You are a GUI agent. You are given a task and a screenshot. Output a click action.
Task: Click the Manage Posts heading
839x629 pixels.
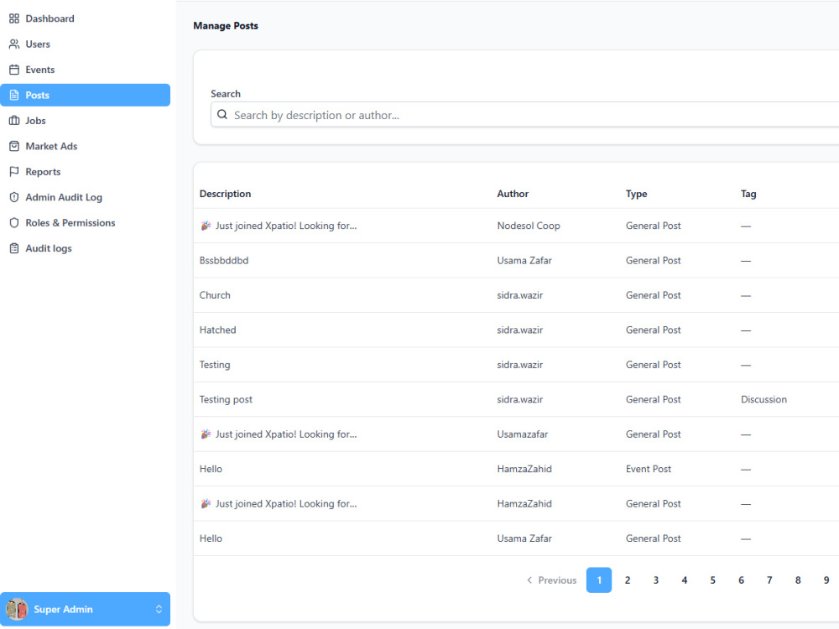click(x=225, y=26)
